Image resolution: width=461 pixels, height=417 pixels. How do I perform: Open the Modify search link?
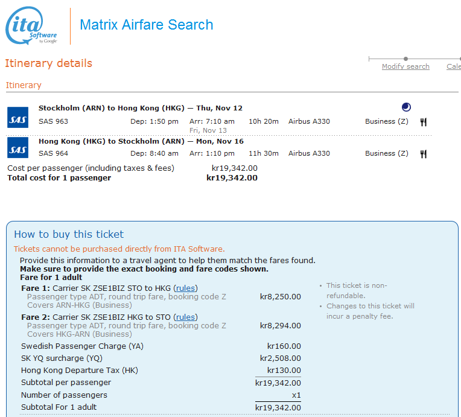tap(405, 66)
